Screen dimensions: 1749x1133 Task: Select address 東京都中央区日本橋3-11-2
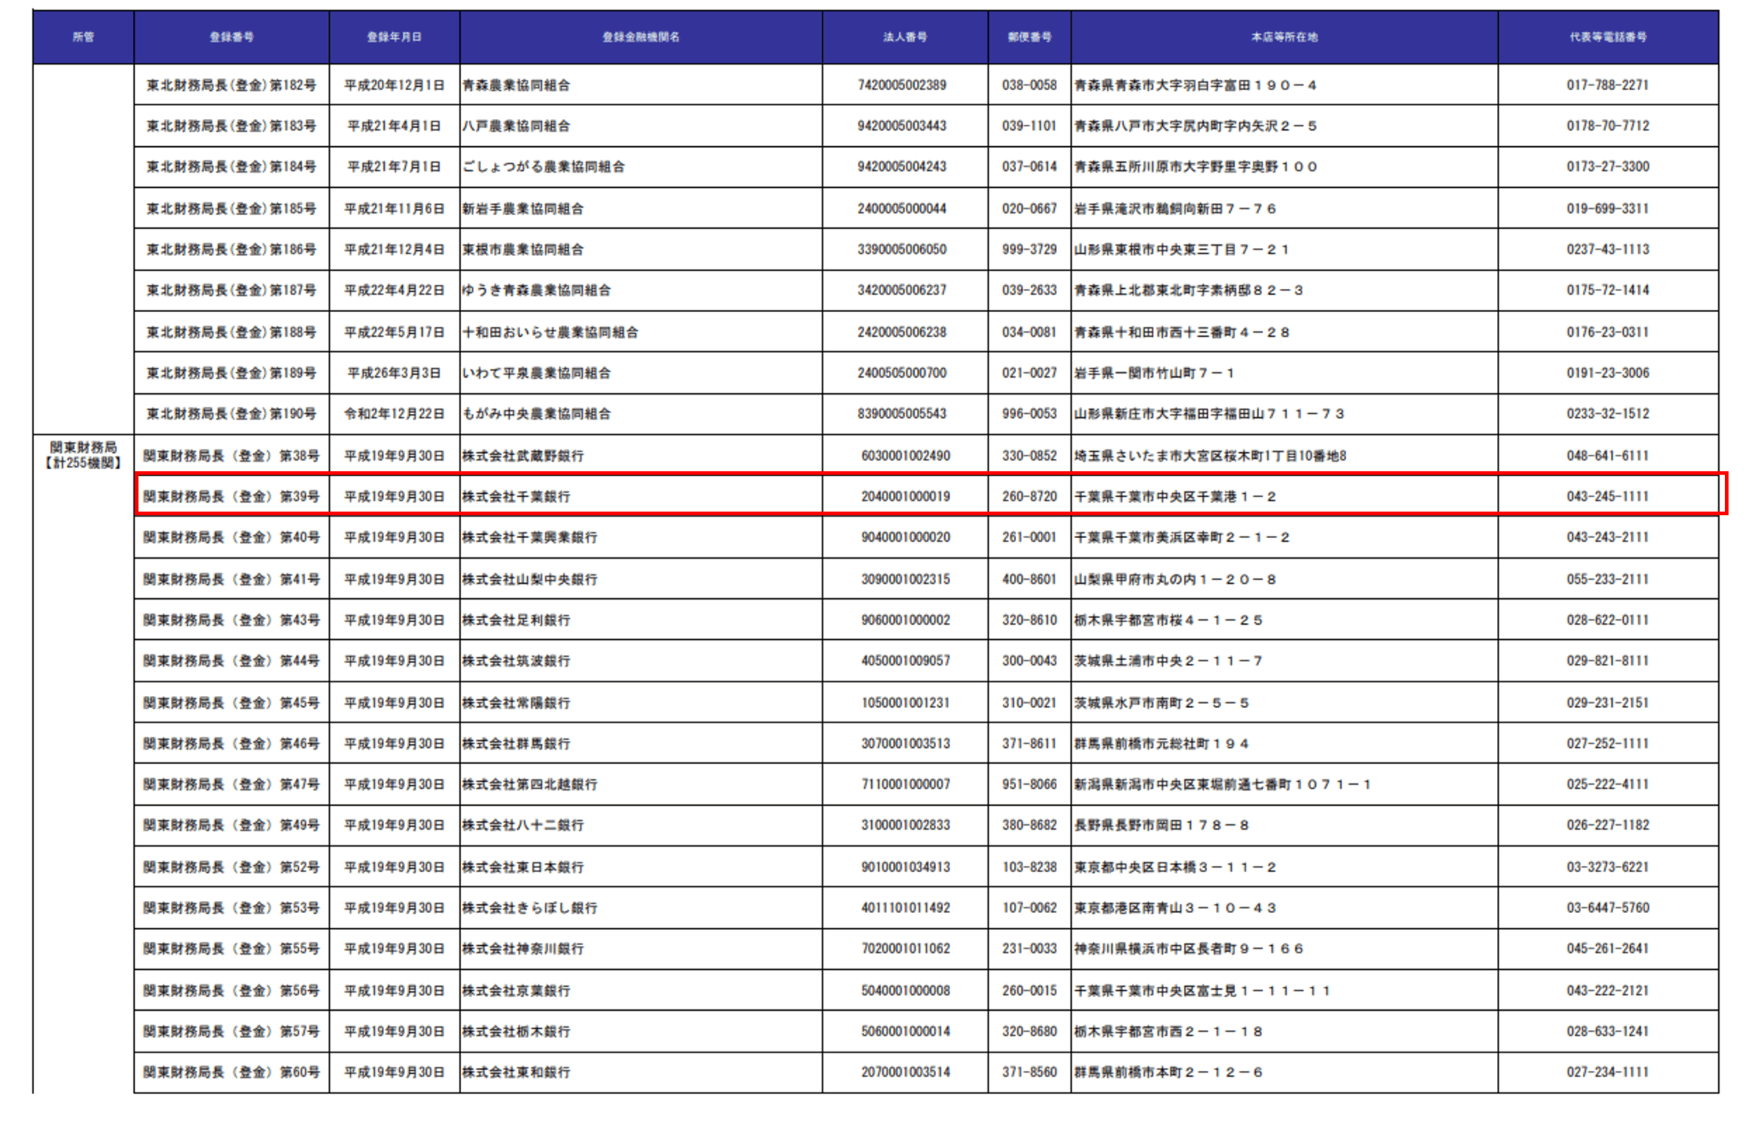click(x=1174, y=867)
